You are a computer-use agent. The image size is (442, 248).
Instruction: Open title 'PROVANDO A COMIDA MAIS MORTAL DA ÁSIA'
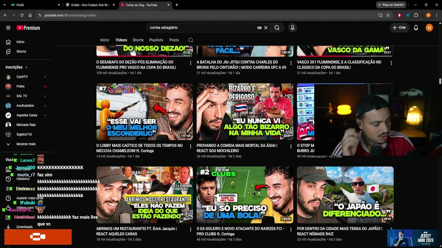237,148
